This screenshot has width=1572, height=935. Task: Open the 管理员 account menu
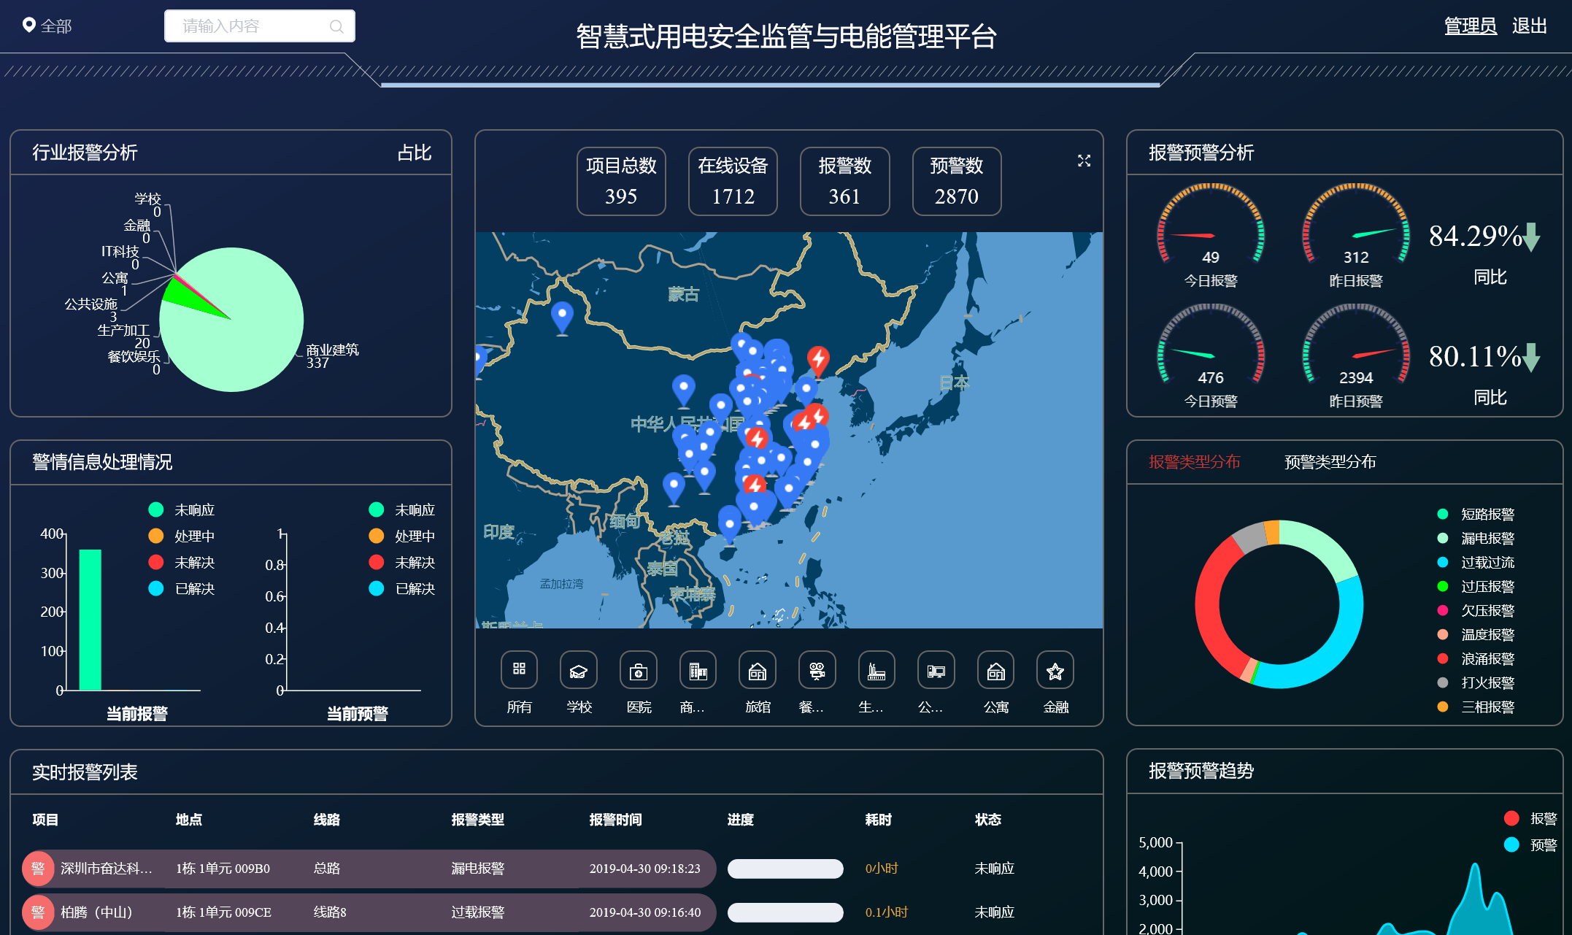coord(1470,26)
